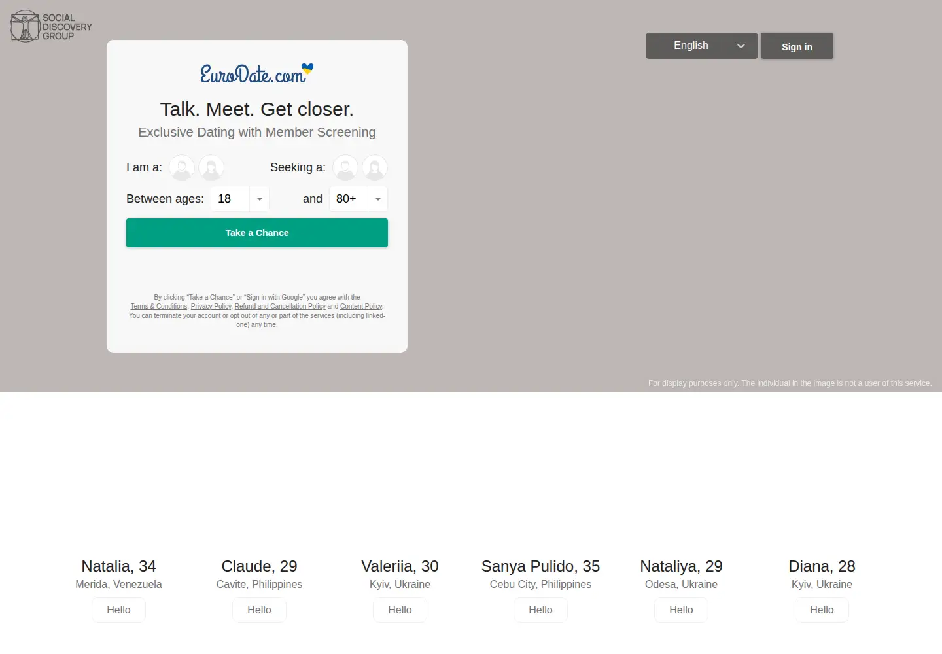This screenshot has width=942, height=654.
Task: Click the name Nataliya, 29
Action: pos(681,566)
